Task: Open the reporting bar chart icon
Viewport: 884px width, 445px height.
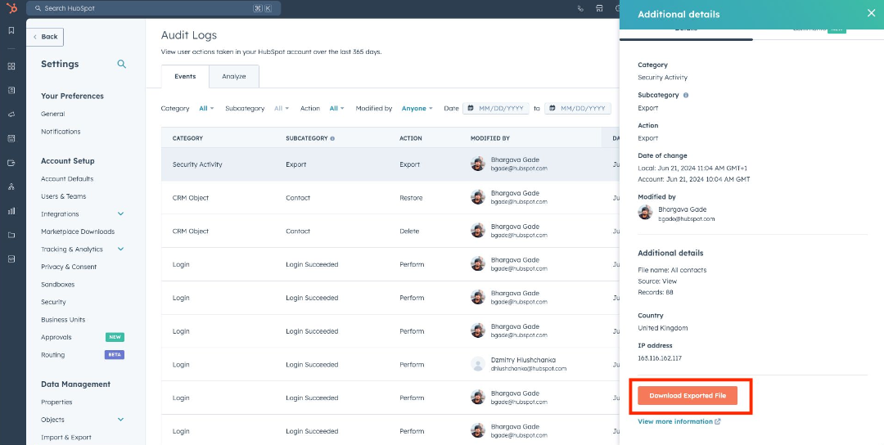Action: tap(11, 211)
